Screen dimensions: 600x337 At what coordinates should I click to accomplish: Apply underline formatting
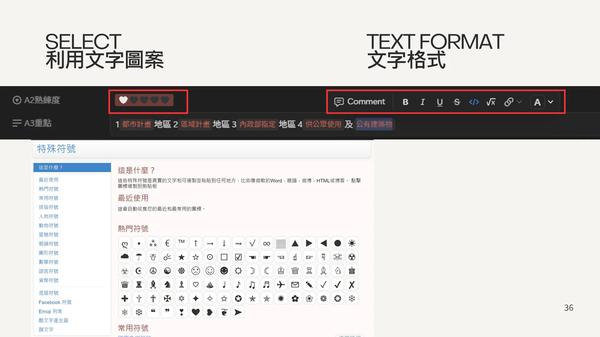pyautogui.click(x=440, y=102)
